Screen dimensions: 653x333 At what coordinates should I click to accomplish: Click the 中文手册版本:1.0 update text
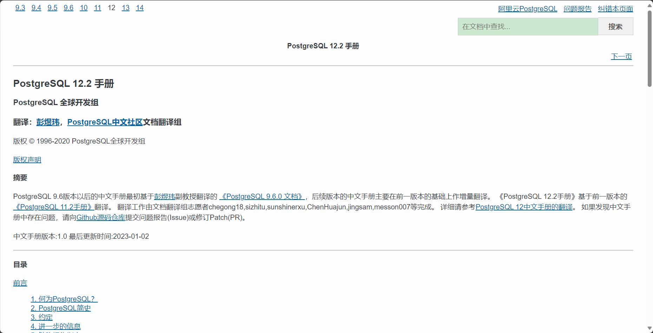(x=81, y=236)
